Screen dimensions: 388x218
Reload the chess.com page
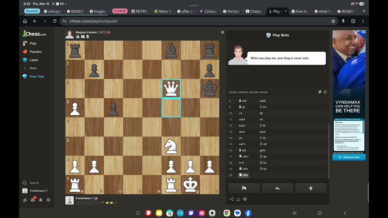(x=55, y=21)
